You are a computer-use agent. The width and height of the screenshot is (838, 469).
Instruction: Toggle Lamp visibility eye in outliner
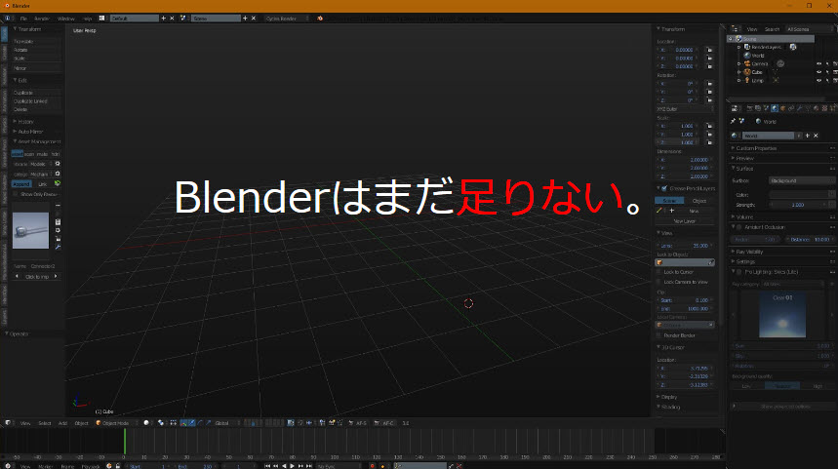818,80
